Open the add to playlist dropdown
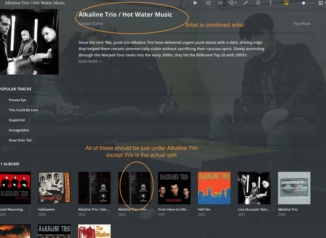Viewport: 326px width, 238px height. (232, 3)
